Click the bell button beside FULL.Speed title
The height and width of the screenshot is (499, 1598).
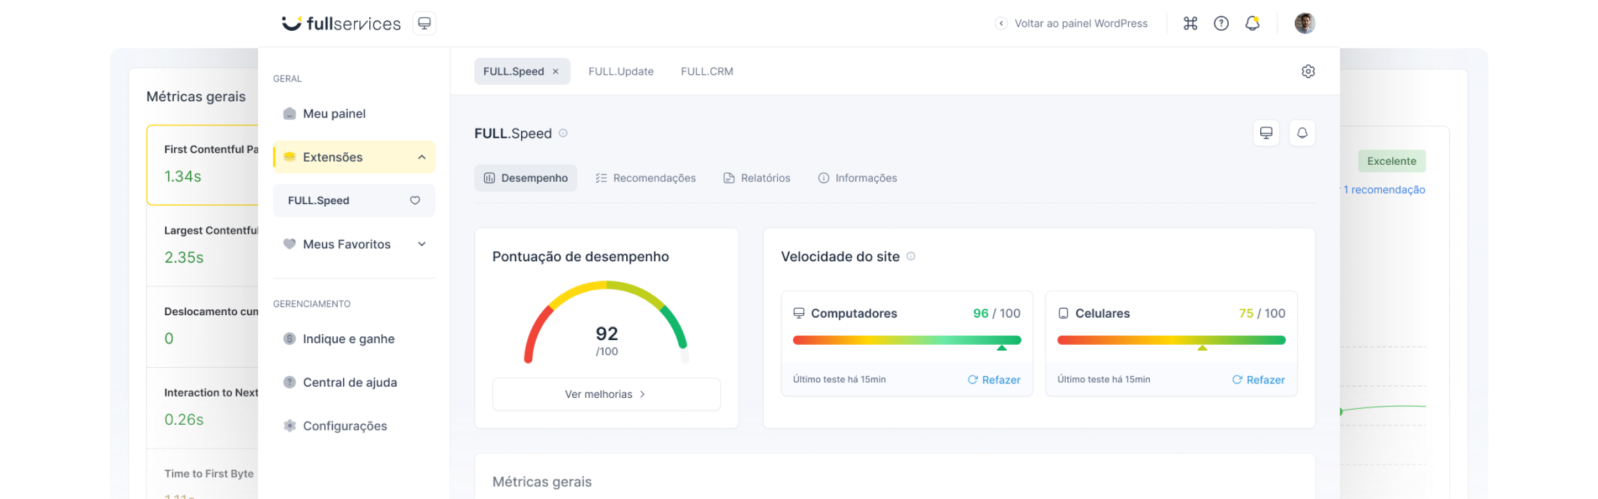(x=1302, y=133)
